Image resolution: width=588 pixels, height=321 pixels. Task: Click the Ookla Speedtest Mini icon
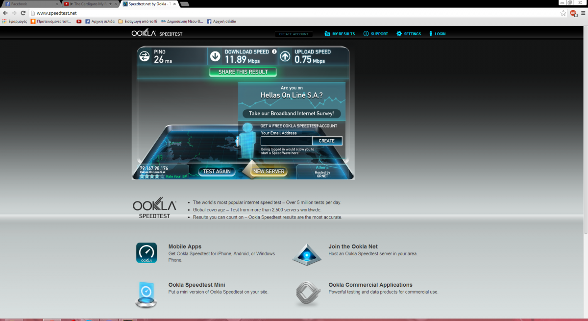coord(147,295)
